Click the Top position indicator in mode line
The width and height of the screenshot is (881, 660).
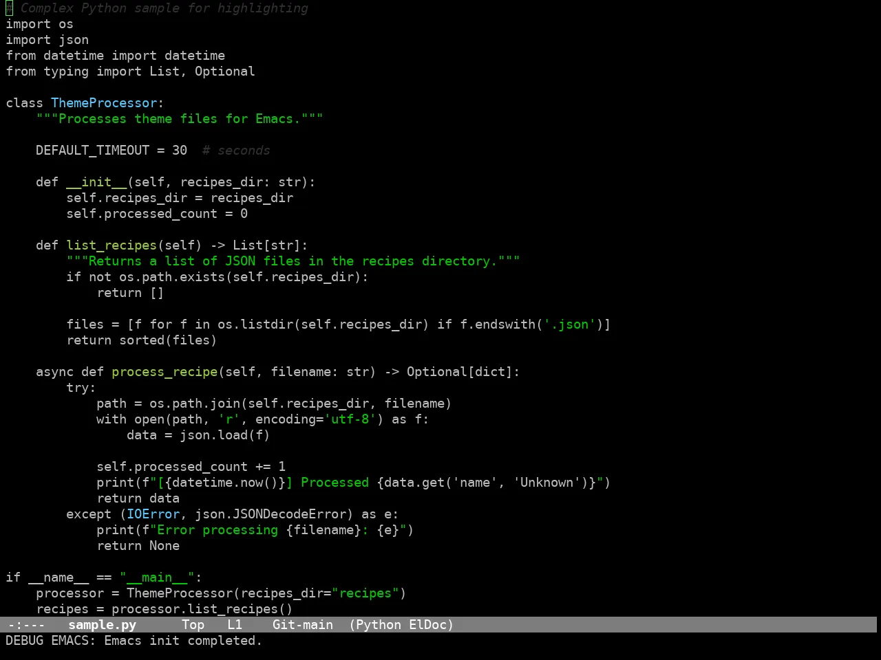193,625
